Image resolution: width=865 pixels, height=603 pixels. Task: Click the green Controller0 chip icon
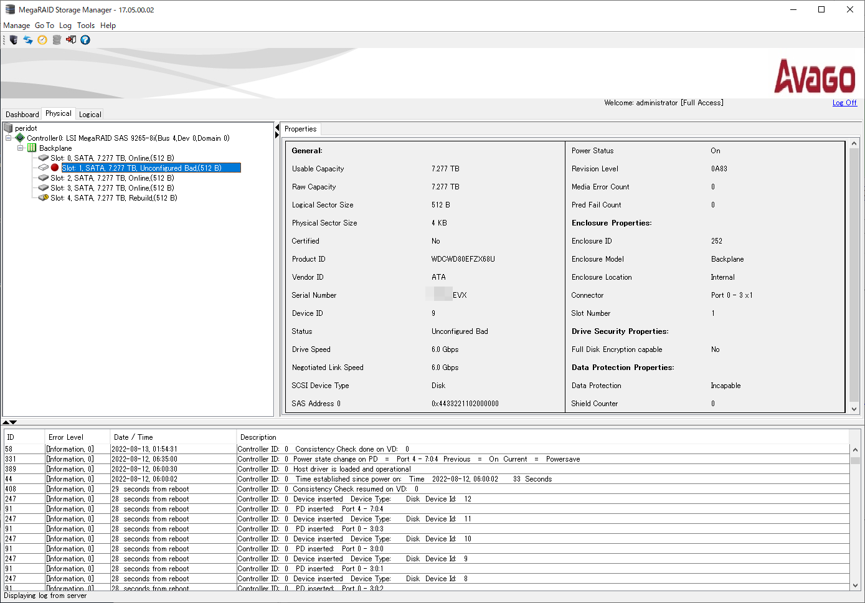[x=20, y=138]
